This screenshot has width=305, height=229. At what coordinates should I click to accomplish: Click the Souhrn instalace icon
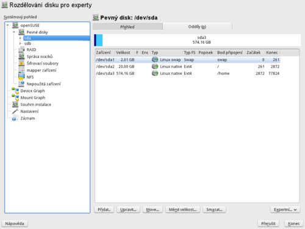click(x=15, y=104)
